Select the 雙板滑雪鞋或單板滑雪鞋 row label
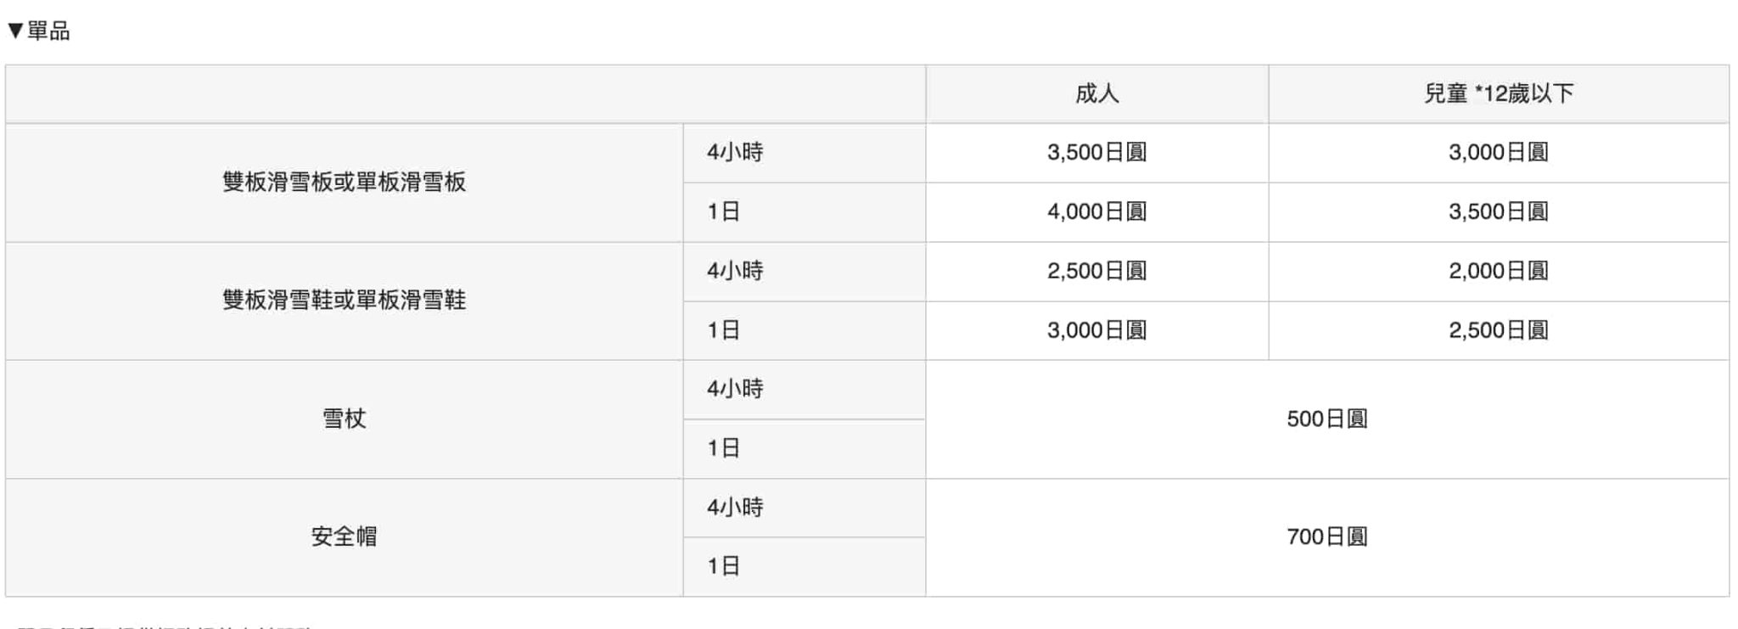1738x629 pixels. point(344,300)
